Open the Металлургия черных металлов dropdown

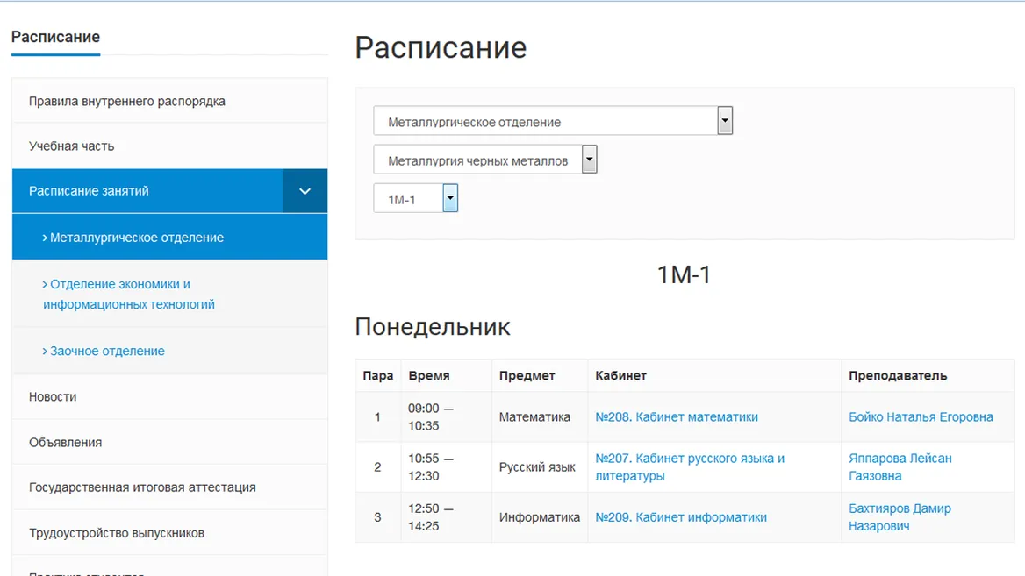click(484, 160)
